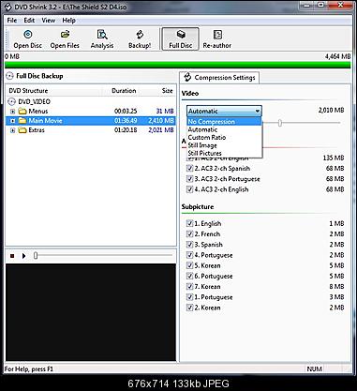Screen dimensions: 357x391
Task: Click the Menus folder icon
Action: (22, 111)
